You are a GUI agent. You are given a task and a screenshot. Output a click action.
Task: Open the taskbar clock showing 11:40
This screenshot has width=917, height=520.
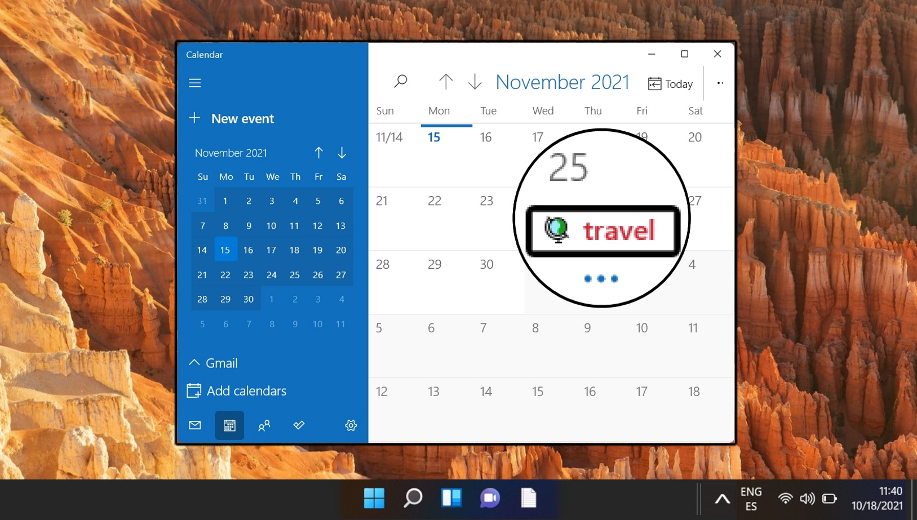coord(877,499)
